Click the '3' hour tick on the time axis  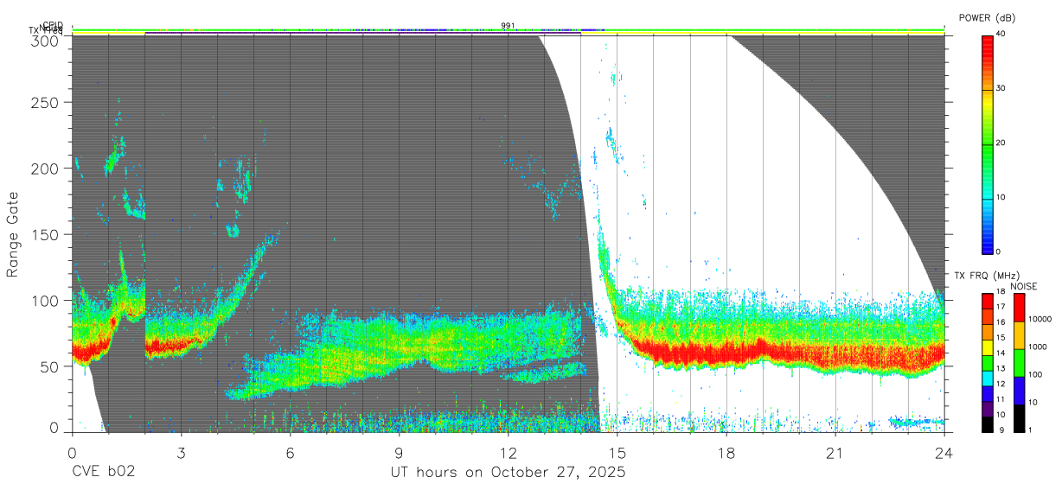click(181, 452)
